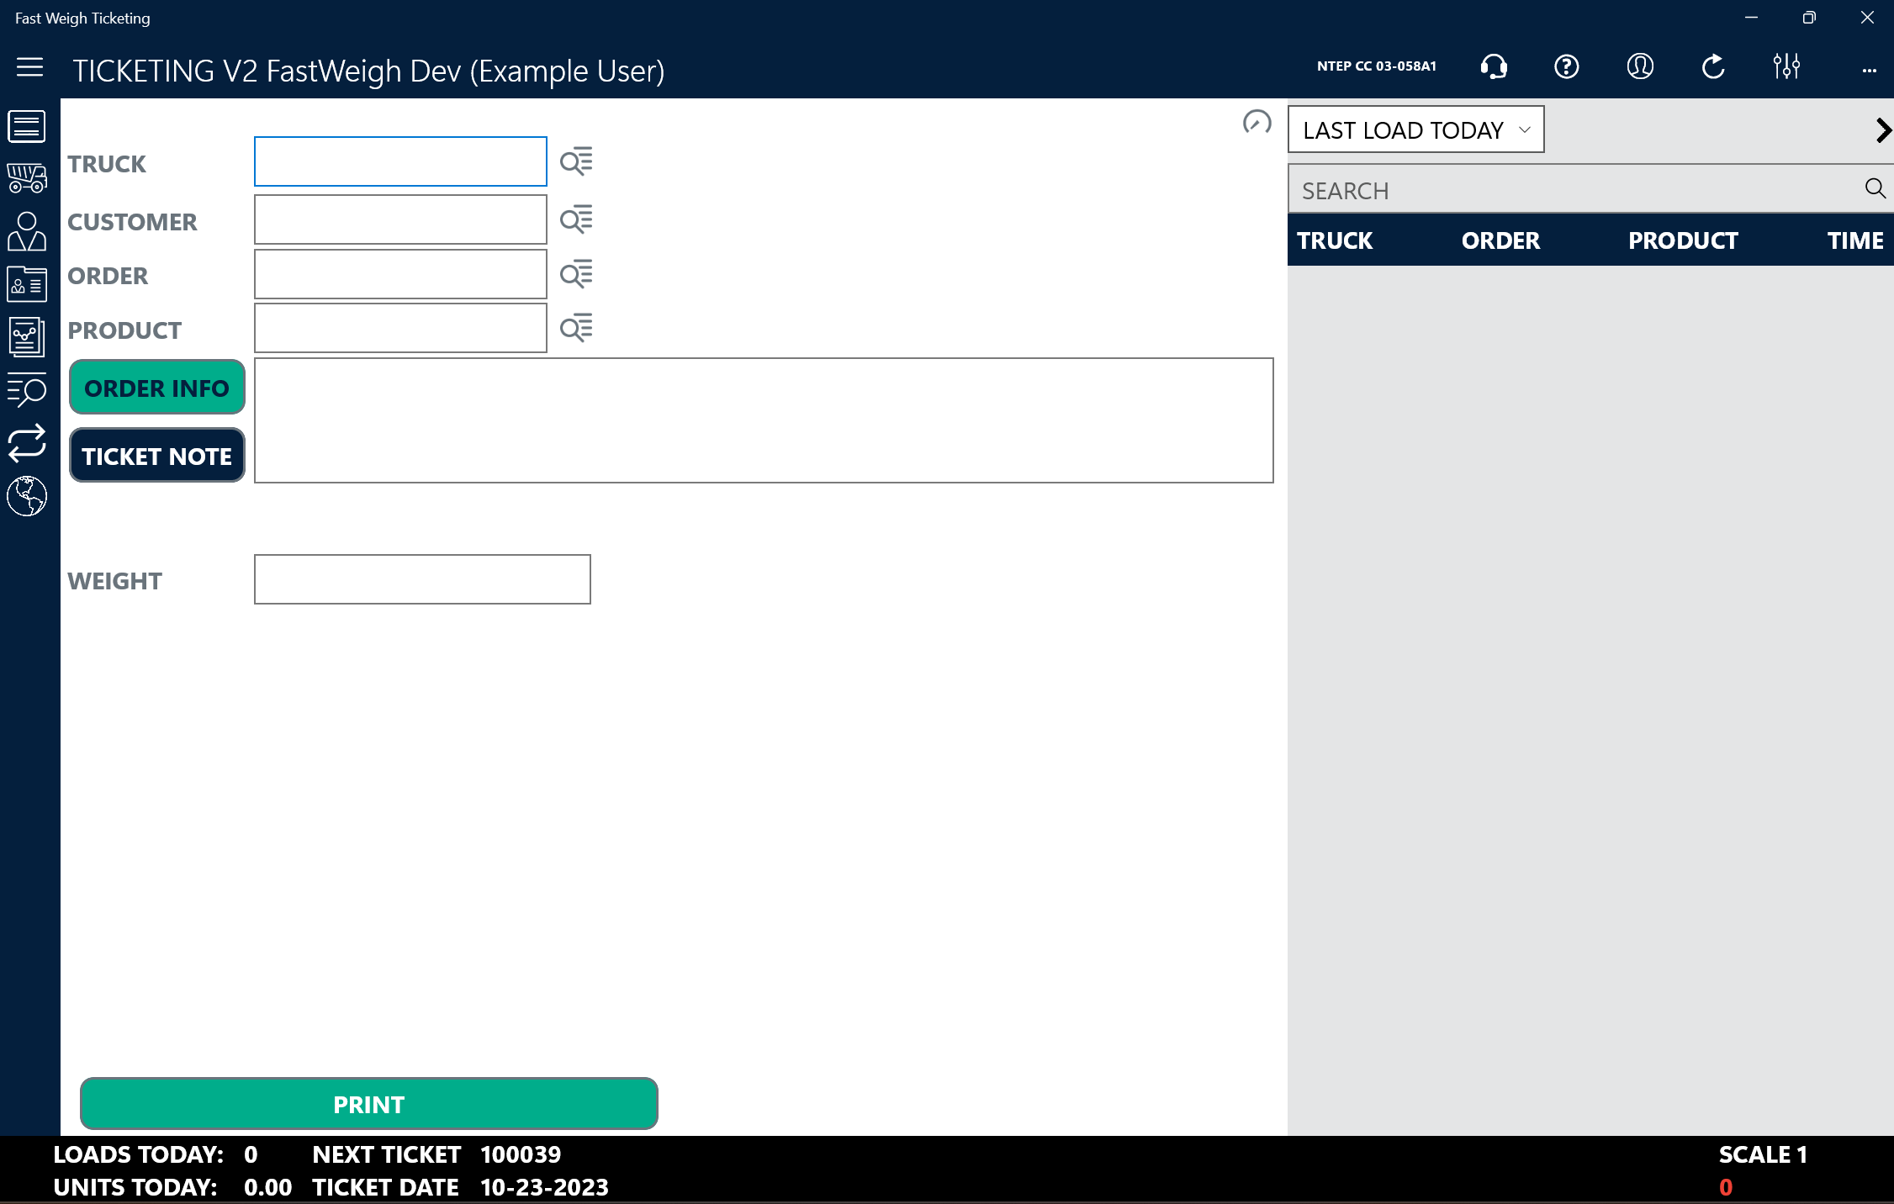The height and width of the screenshot is (1204, 1894).
Task: Open the customers sidebar icon
Action: click(27, 231)
